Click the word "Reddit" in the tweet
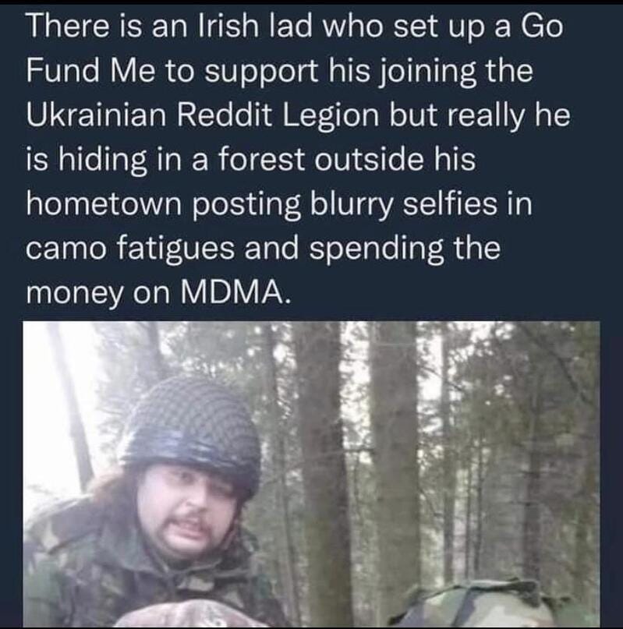The width and height of the screenshot is (623, 629). (x=224, y=115)
